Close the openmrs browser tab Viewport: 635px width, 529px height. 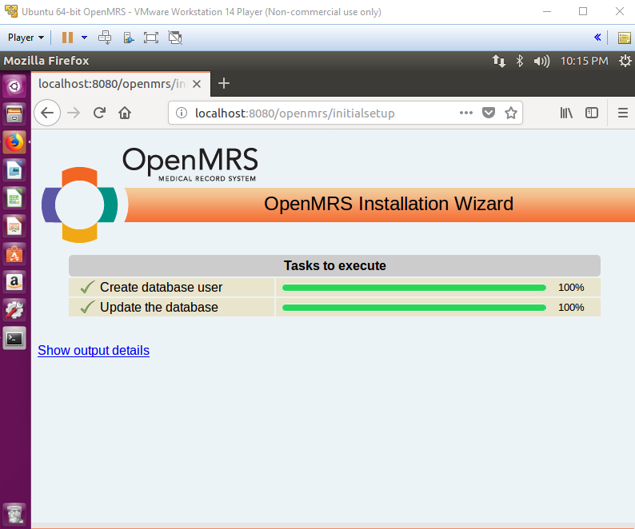[197, 84]
